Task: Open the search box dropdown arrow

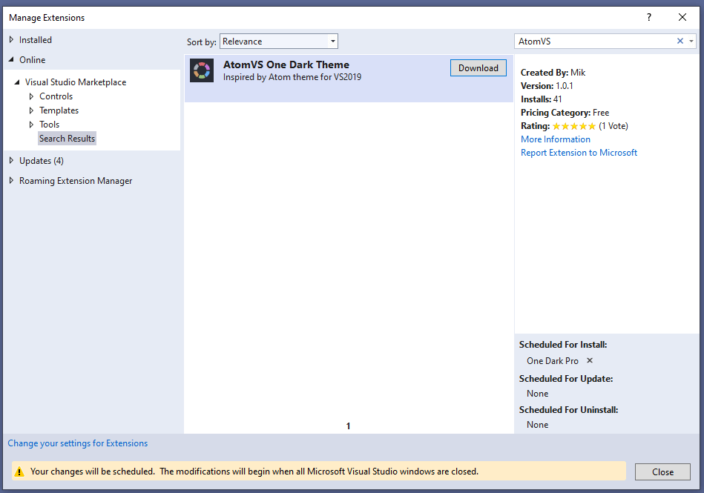Action: 691,42
